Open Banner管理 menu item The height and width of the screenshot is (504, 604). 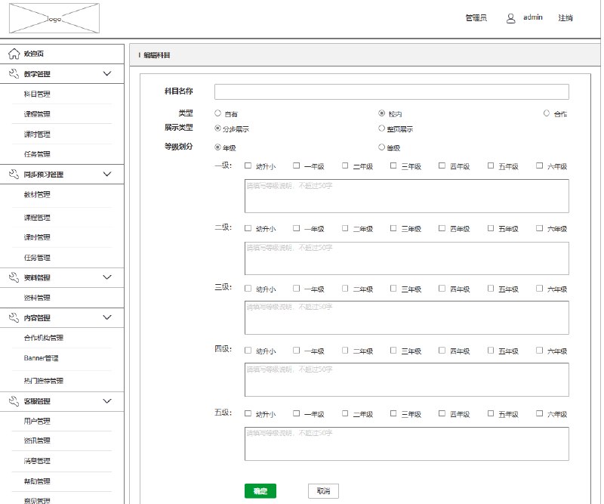pyautogui.click(x=42, y=358)
